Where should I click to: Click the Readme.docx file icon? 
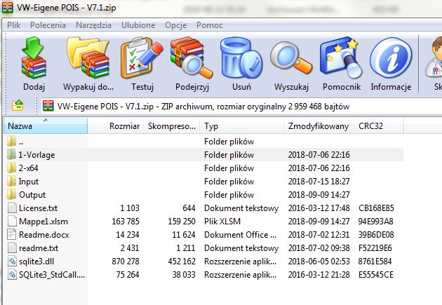click(12, 234)
